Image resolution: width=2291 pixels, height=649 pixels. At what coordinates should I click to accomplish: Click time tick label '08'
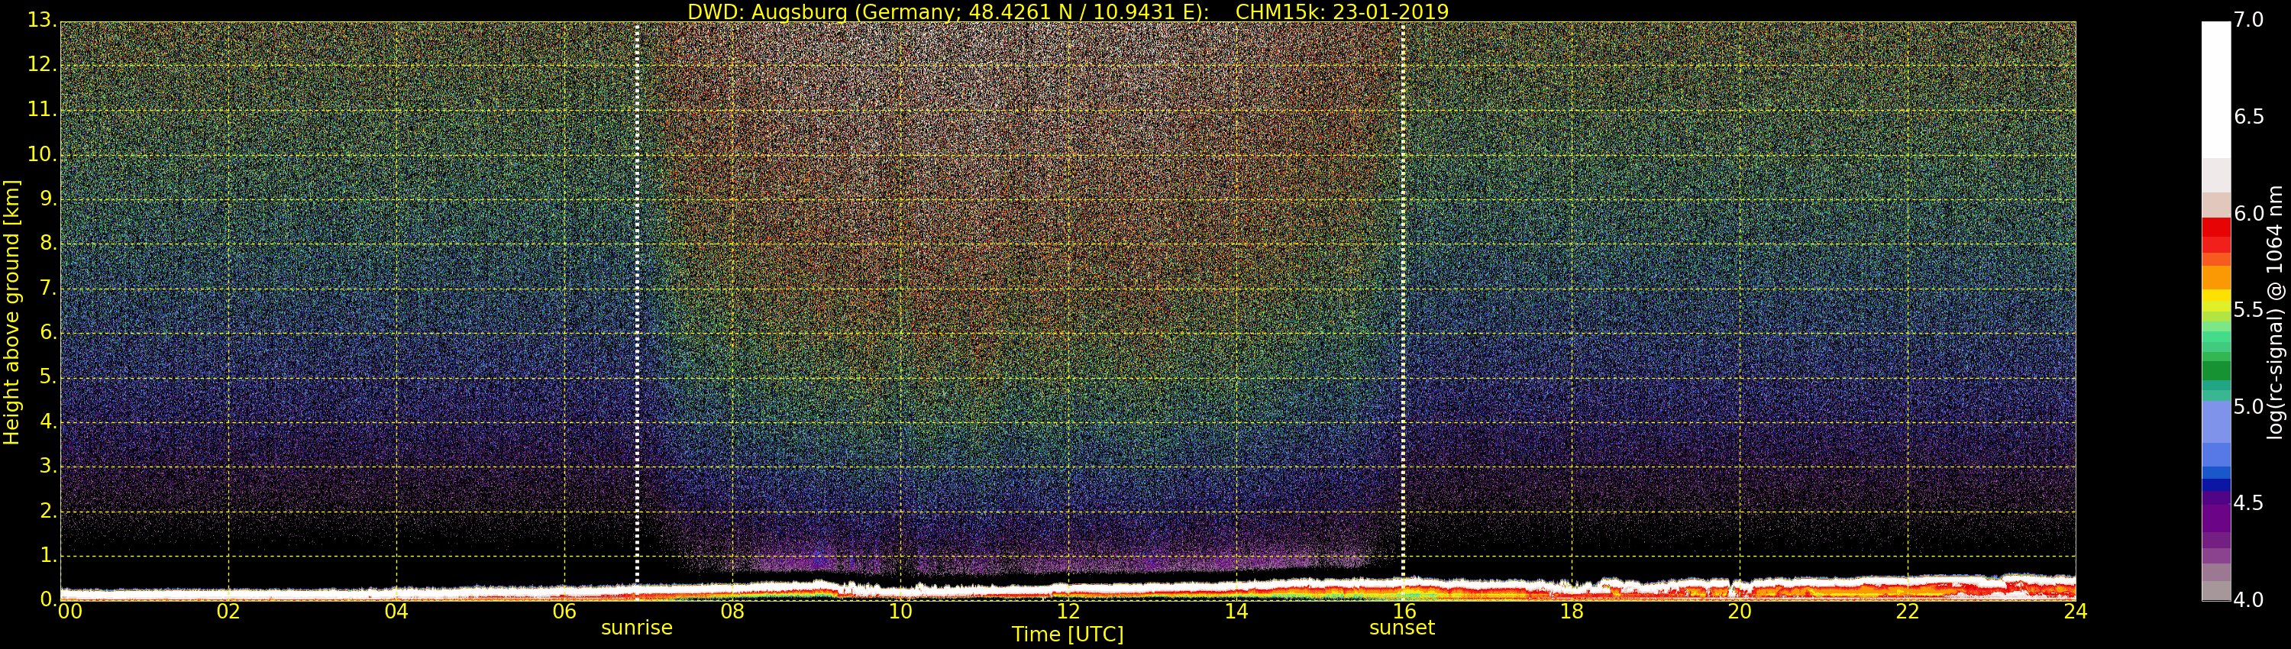pyautogui.click(x=732, y=612)
